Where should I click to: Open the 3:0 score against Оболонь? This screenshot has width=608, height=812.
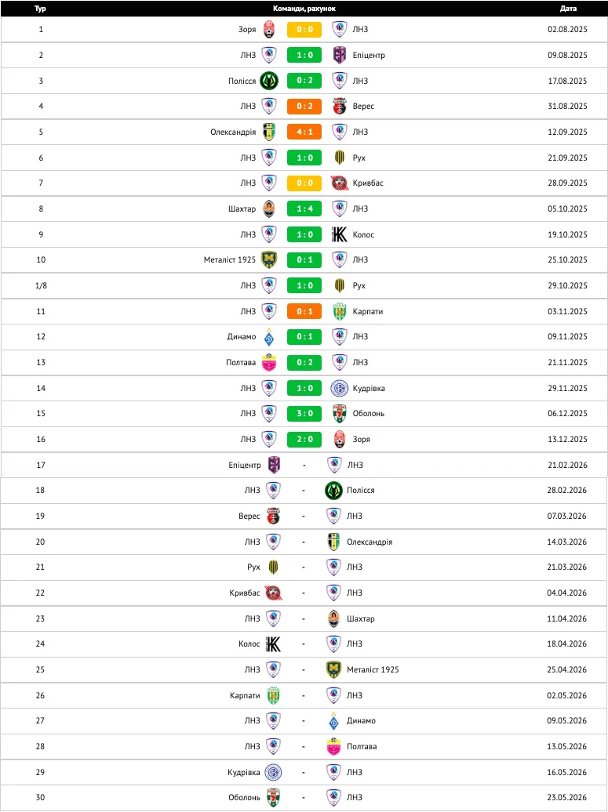click(x=304, y=413)
